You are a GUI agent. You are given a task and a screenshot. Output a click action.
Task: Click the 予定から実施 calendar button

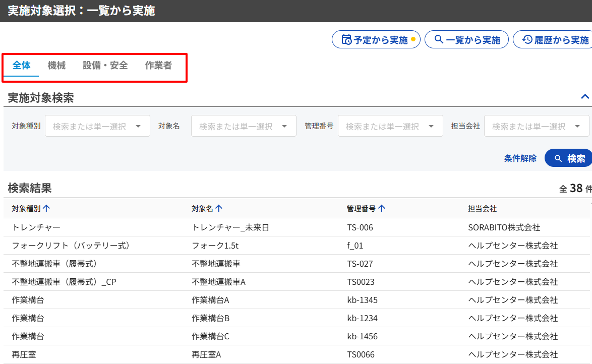(376, 40)
